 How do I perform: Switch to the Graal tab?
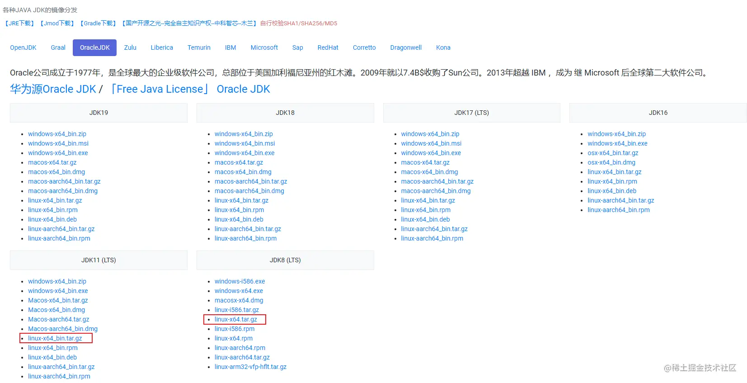58,47
